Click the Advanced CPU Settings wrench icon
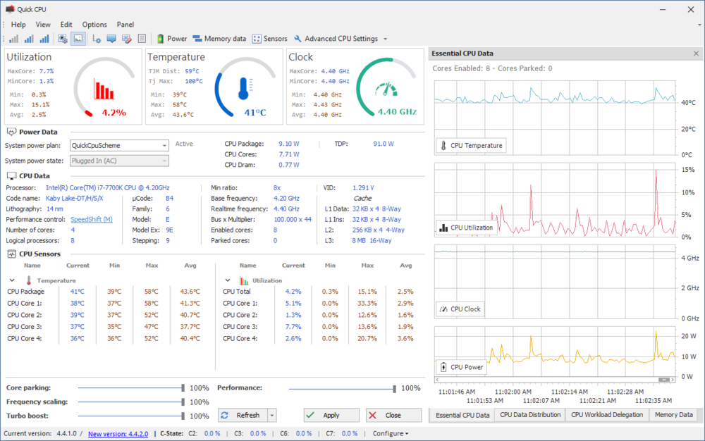 tap(297, 39)
